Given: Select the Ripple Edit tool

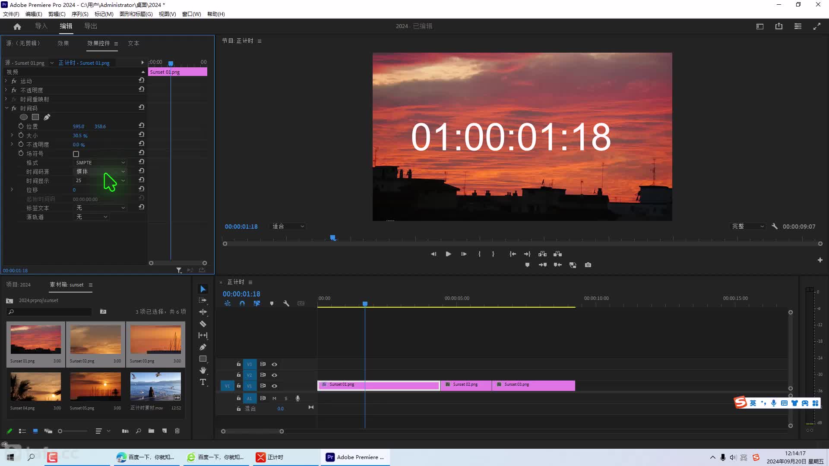Looking at the screenshot, I should (203, 312).
